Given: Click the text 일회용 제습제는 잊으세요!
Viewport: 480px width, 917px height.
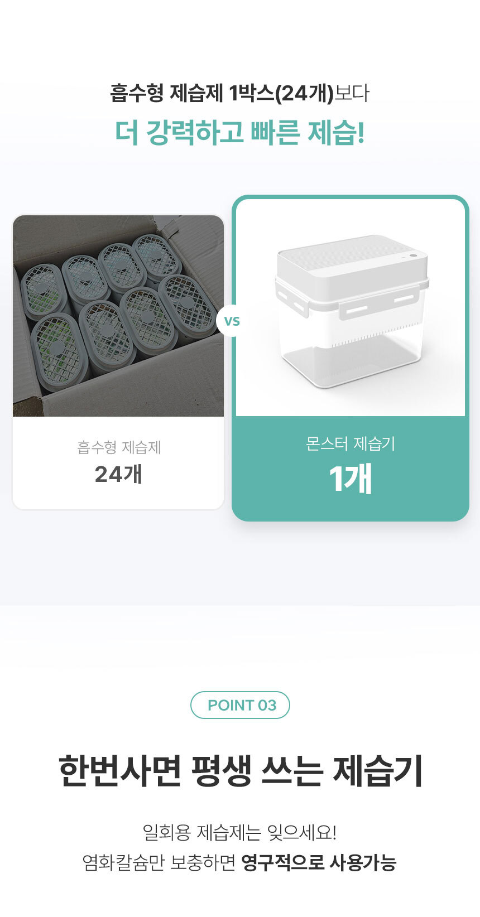Looking at the screenshot, I should [x=240, y=833].
